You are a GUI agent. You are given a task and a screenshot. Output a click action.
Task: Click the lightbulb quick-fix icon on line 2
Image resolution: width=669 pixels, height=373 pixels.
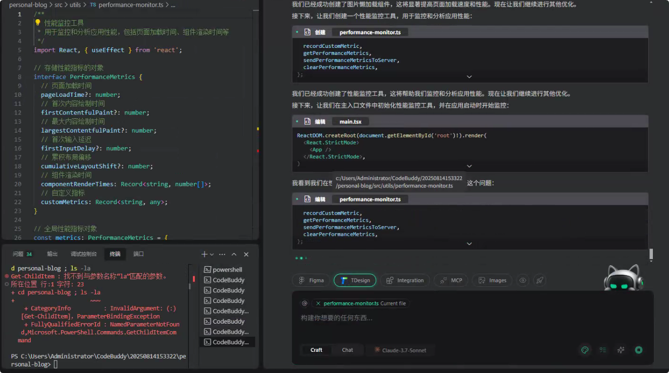click(x=37, y=23)
